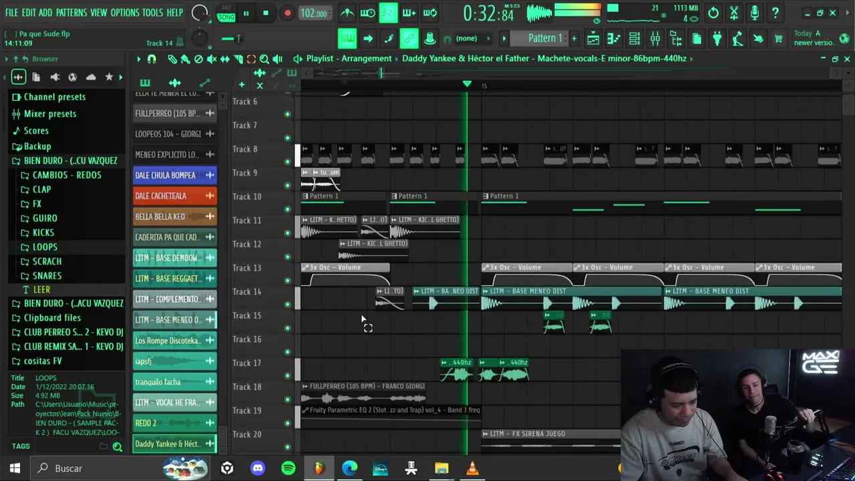This screenshot has width=855, height=481.
Task: Stop playback
Action: pyautogui.click(x=265, y=13)
